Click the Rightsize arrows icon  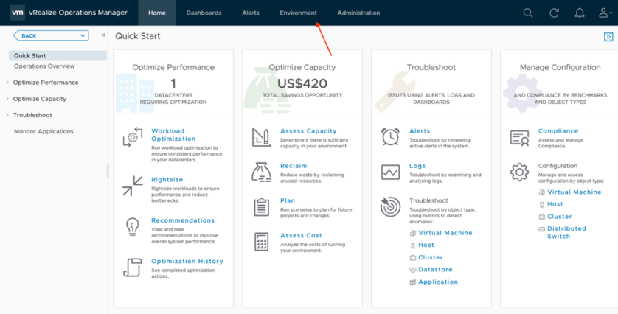pos(132,186)
